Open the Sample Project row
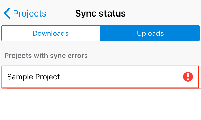This screenshot has height=120, width=201. click(100, 77)
